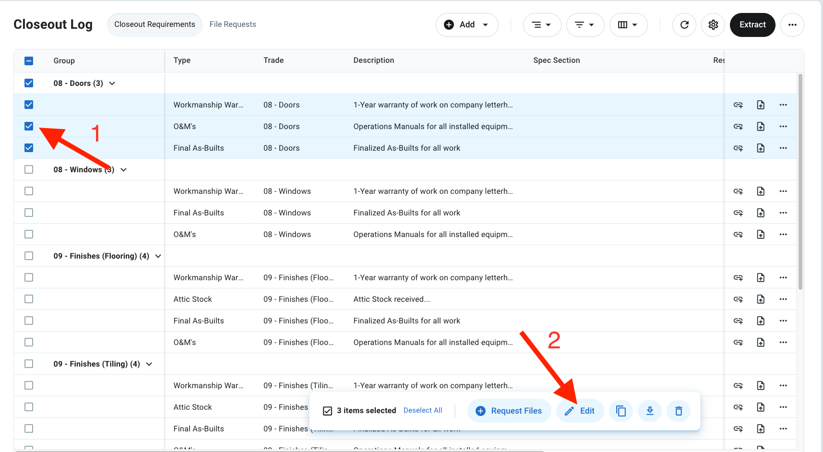Click the trash delete icon in selection bar
The width and height of the screenshot is (823, 452).
(679, 411)
